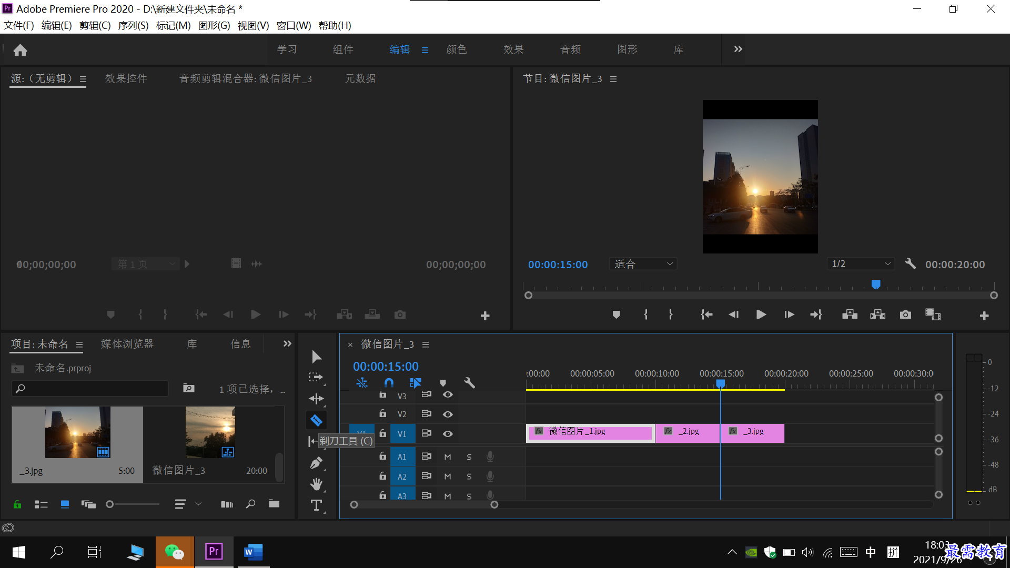Select the Selection tool arrow
The width and height of the screenshot is (1010, 568).
316,357
